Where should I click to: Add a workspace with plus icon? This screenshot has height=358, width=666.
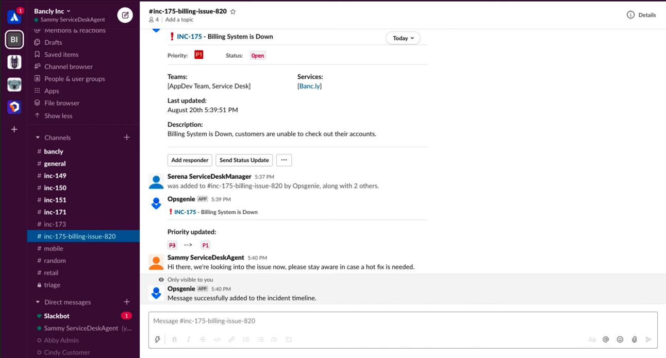(x=14, y=129)
